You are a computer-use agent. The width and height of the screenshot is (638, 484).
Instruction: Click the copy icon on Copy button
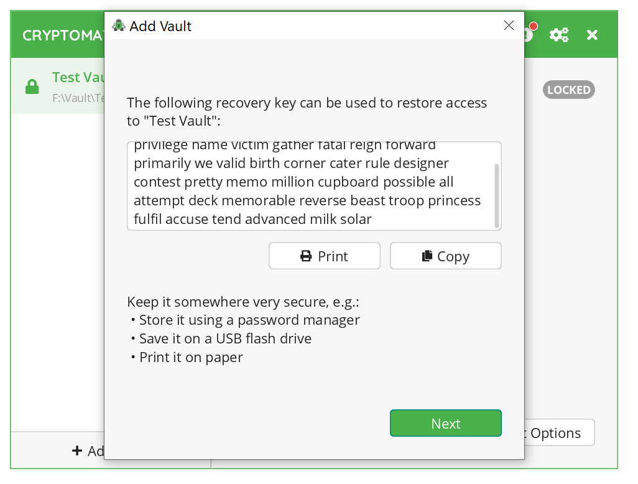[427, 256]
